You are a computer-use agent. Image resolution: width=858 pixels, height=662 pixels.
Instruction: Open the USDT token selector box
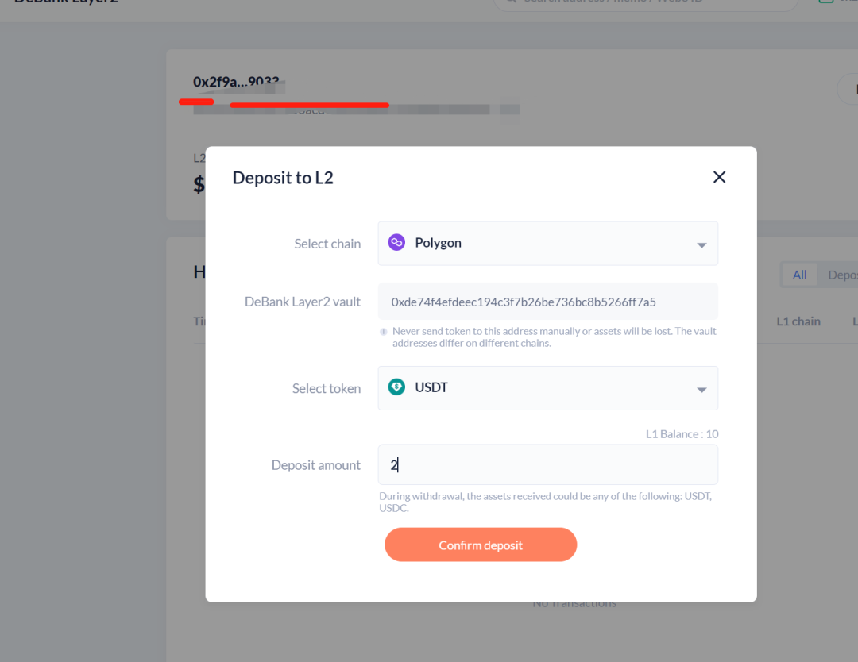[547, 387]
